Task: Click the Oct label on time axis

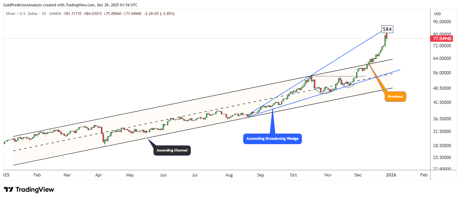Action: (x=293, y=175)
